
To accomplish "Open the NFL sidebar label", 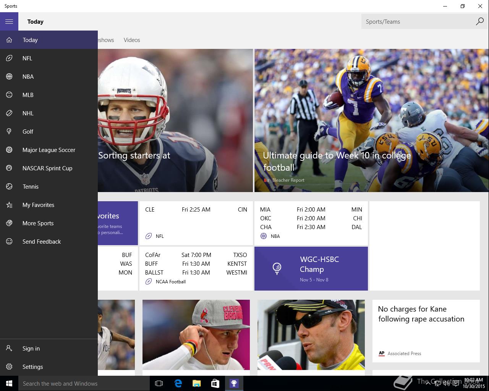I will coord(27,58).
